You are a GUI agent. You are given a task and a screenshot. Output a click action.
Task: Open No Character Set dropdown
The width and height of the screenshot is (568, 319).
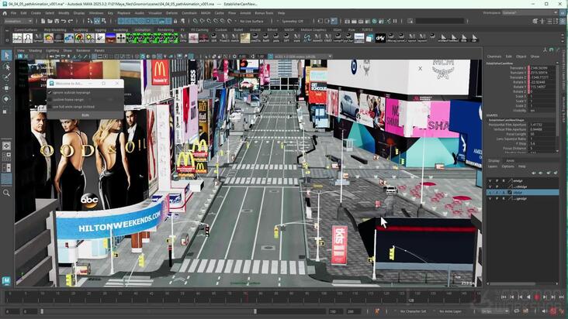coord(413,311)
